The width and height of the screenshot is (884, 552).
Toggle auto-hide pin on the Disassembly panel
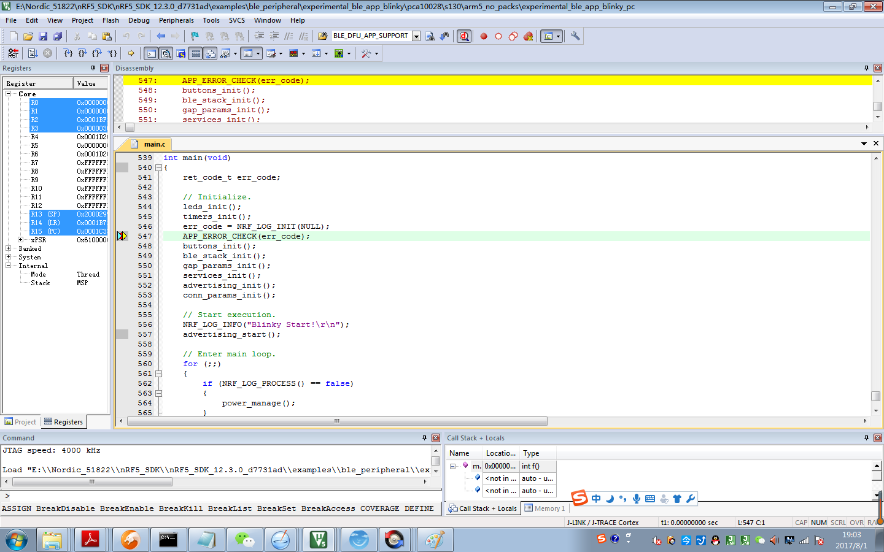click(x=866, y=68)
